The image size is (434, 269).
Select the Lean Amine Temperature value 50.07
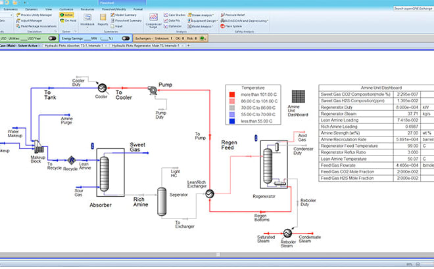[413, 159]
